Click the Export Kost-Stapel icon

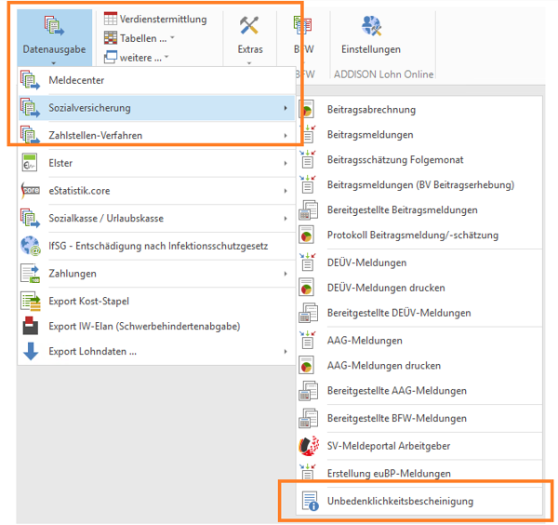[x=31, y=301]
